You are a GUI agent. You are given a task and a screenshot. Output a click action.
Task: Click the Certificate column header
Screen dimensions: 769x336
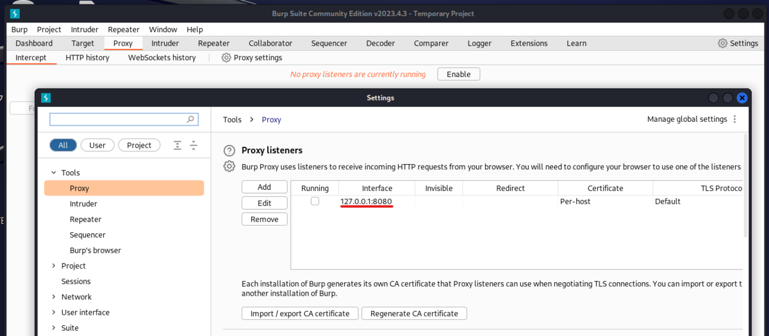tap(605, 189)
